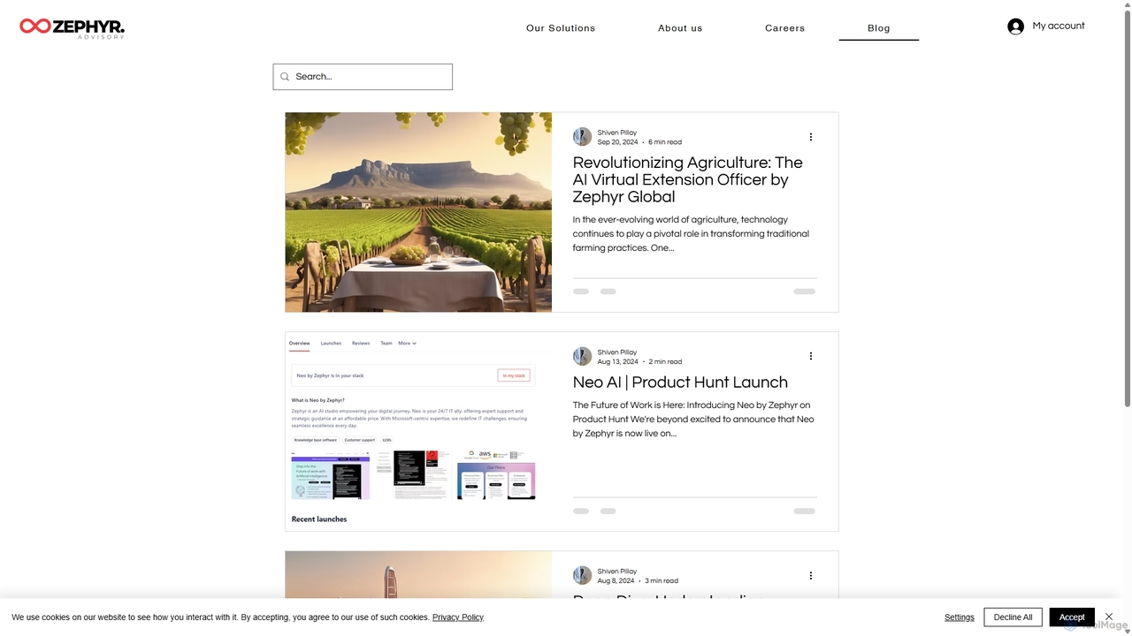Click the search magnifier icon
Viewport: 1132px width, 636px height.
[285, 77]
